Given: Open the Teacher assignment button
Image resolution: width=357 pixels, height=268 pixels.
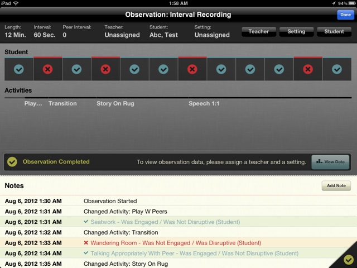Looking at the screenshot, I should point(259,31).
